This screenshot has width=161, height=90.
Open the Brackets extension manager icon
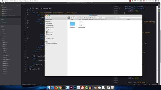(159, 8)
